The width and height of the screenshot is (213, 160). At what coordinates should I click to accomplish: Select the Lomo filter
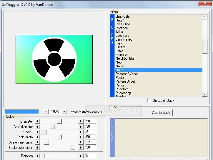point(159,51)
